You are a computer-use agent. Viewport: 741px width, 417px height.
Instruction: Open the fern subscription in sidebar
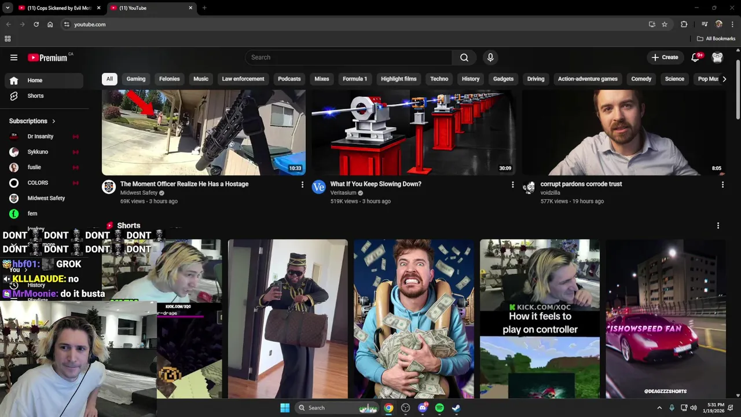click(x=44, y=214)
